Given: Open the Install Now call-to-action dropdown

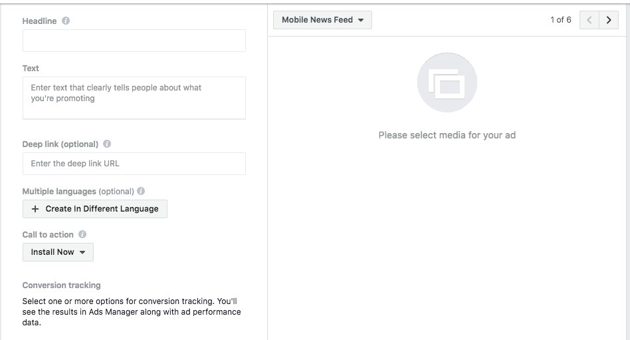Looking at the screenshot, I should pyautogui.click(x=58, y=252).
